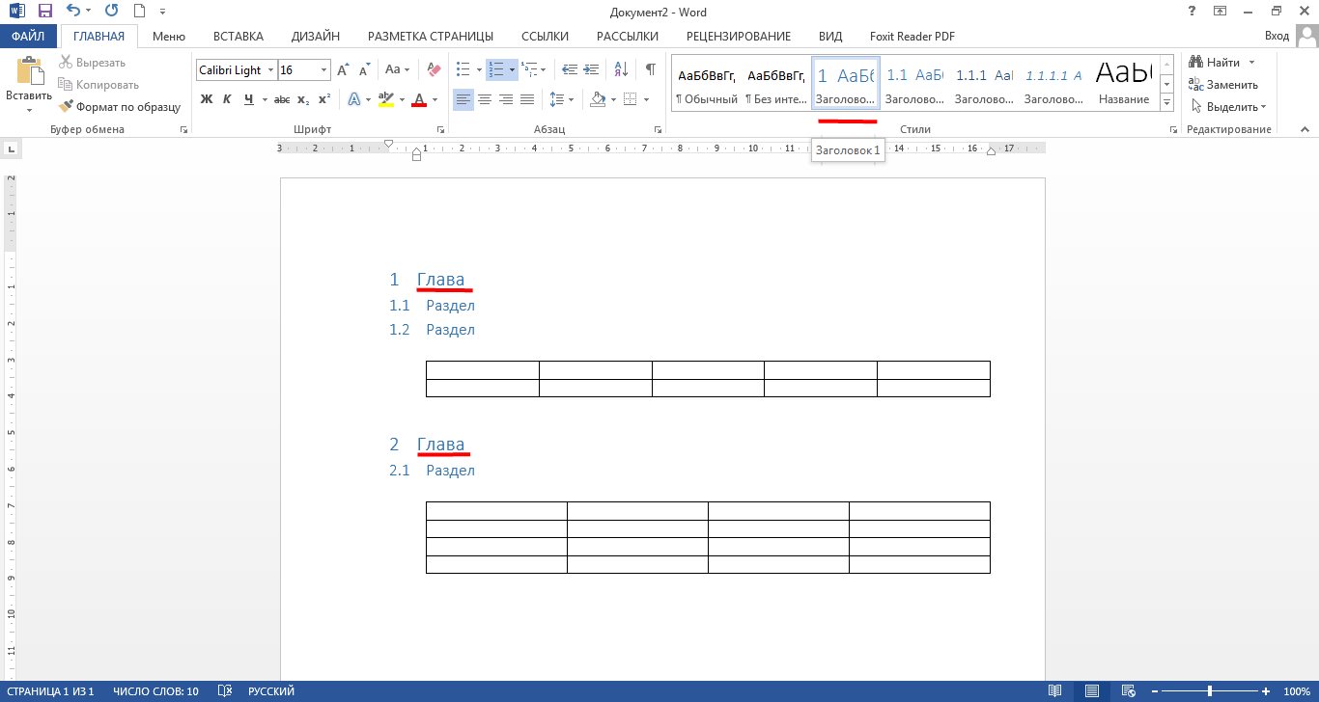
Task: Justify the paragraph text
Action: pyautogui.click(x=527, y=99)
